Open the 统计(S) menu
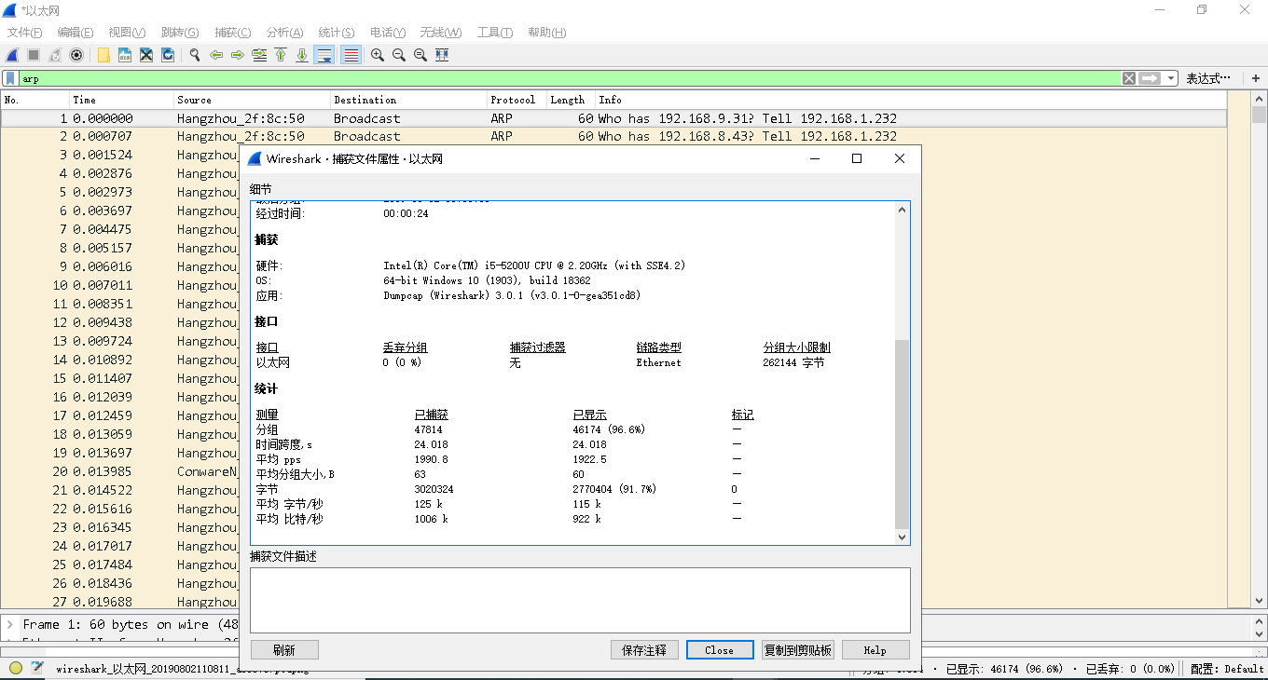The width and height of the screenshot is (1268, 680). coord(337,33)
